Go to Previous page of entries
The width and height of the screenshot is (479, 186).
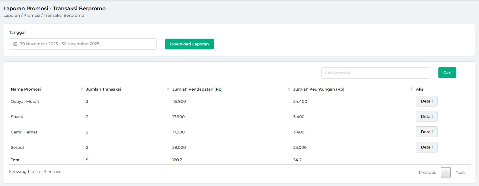[427, 172]
